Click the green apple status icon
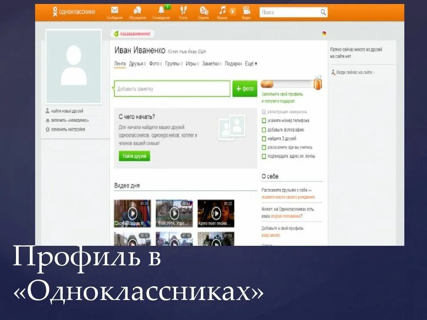The image size is (427, 320). 116,34
